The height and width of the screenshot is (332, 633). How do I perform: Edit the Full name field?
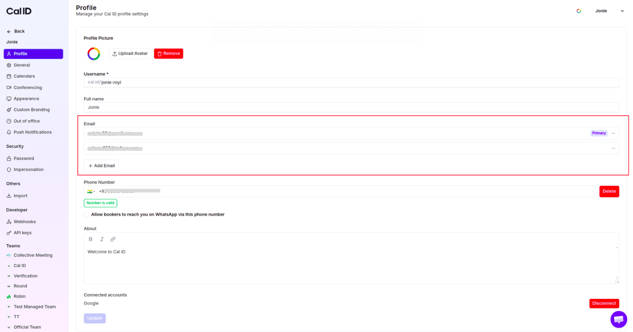pos(351,107)
